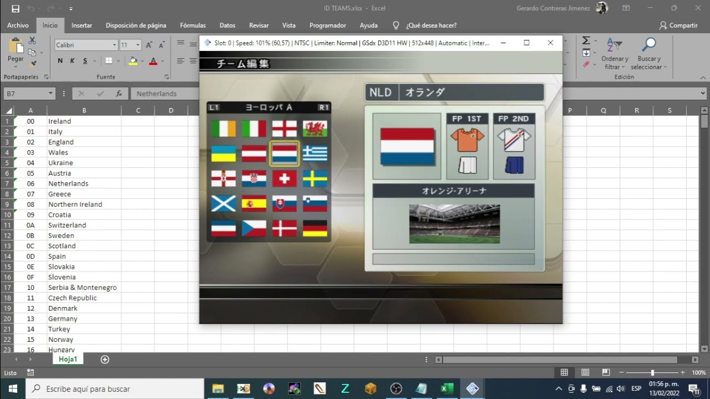Decrease font size with small A icon

pyautogui.click(x=161, y=45)
